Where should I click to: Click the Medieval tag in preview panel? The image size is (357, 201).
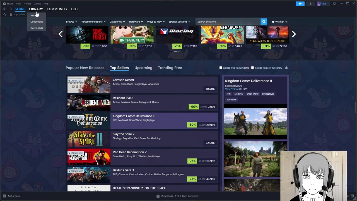[239, 94]
